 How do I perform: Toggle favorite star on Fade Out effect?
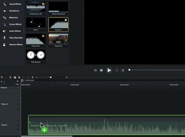(x=43, y=36)
